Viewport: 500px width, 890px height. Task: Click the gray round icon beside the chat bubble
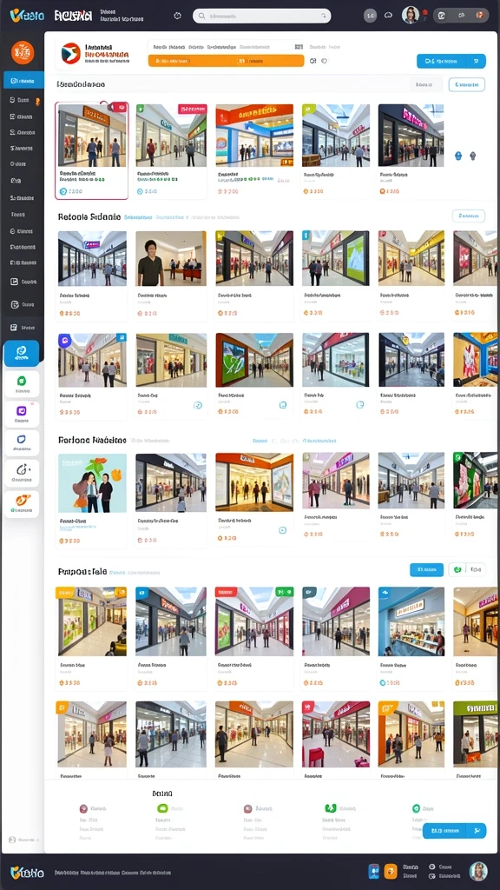[370, 16]
